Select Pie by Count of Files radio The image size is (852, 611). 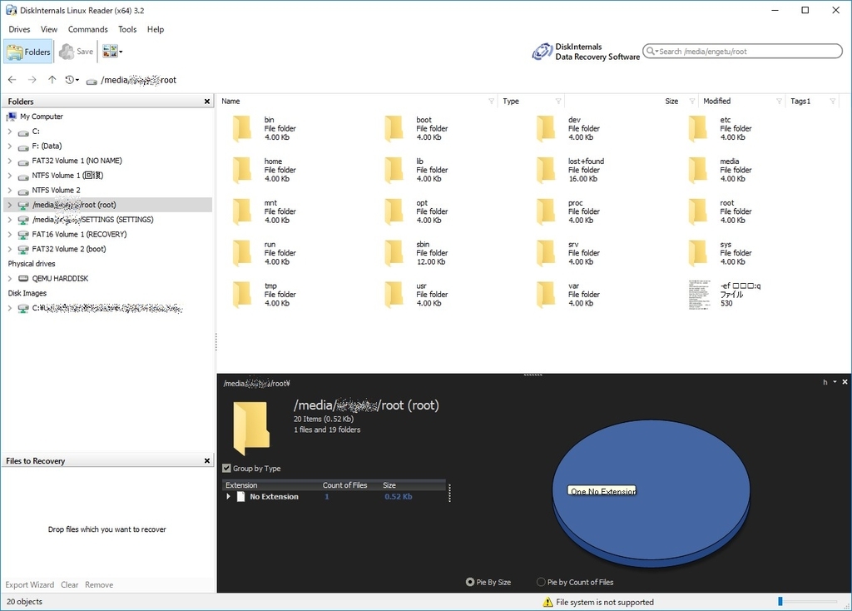pyautogui.click(x=541, y=582)
